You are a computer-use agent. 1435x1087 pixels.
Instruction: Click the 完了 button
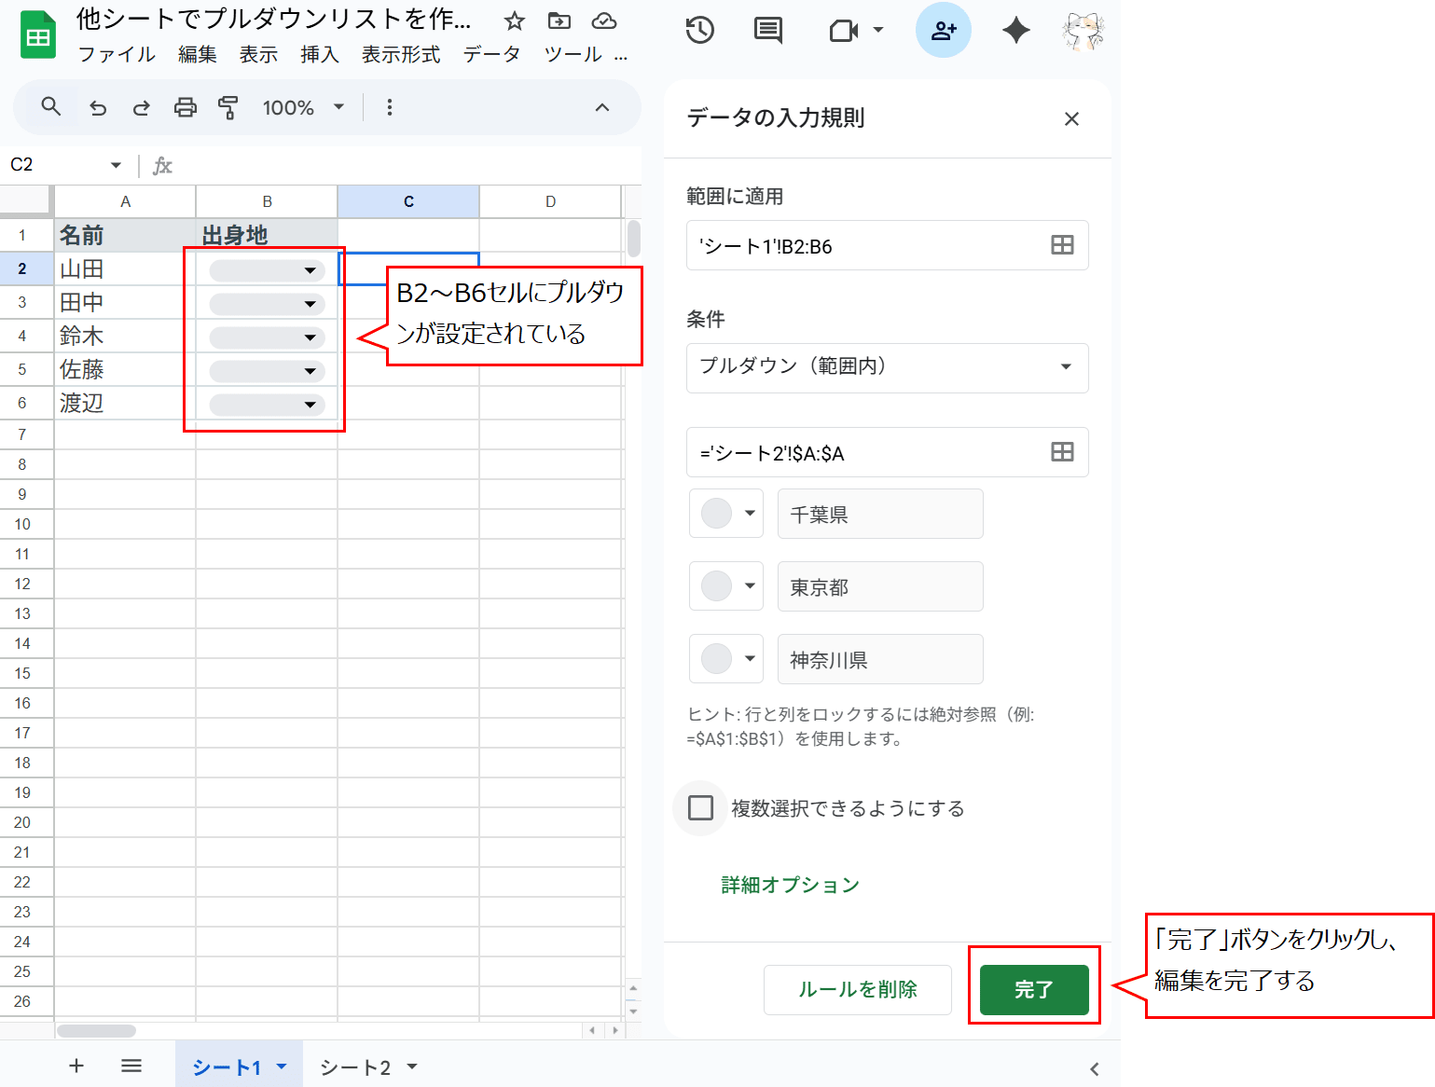click(1033, 990)
